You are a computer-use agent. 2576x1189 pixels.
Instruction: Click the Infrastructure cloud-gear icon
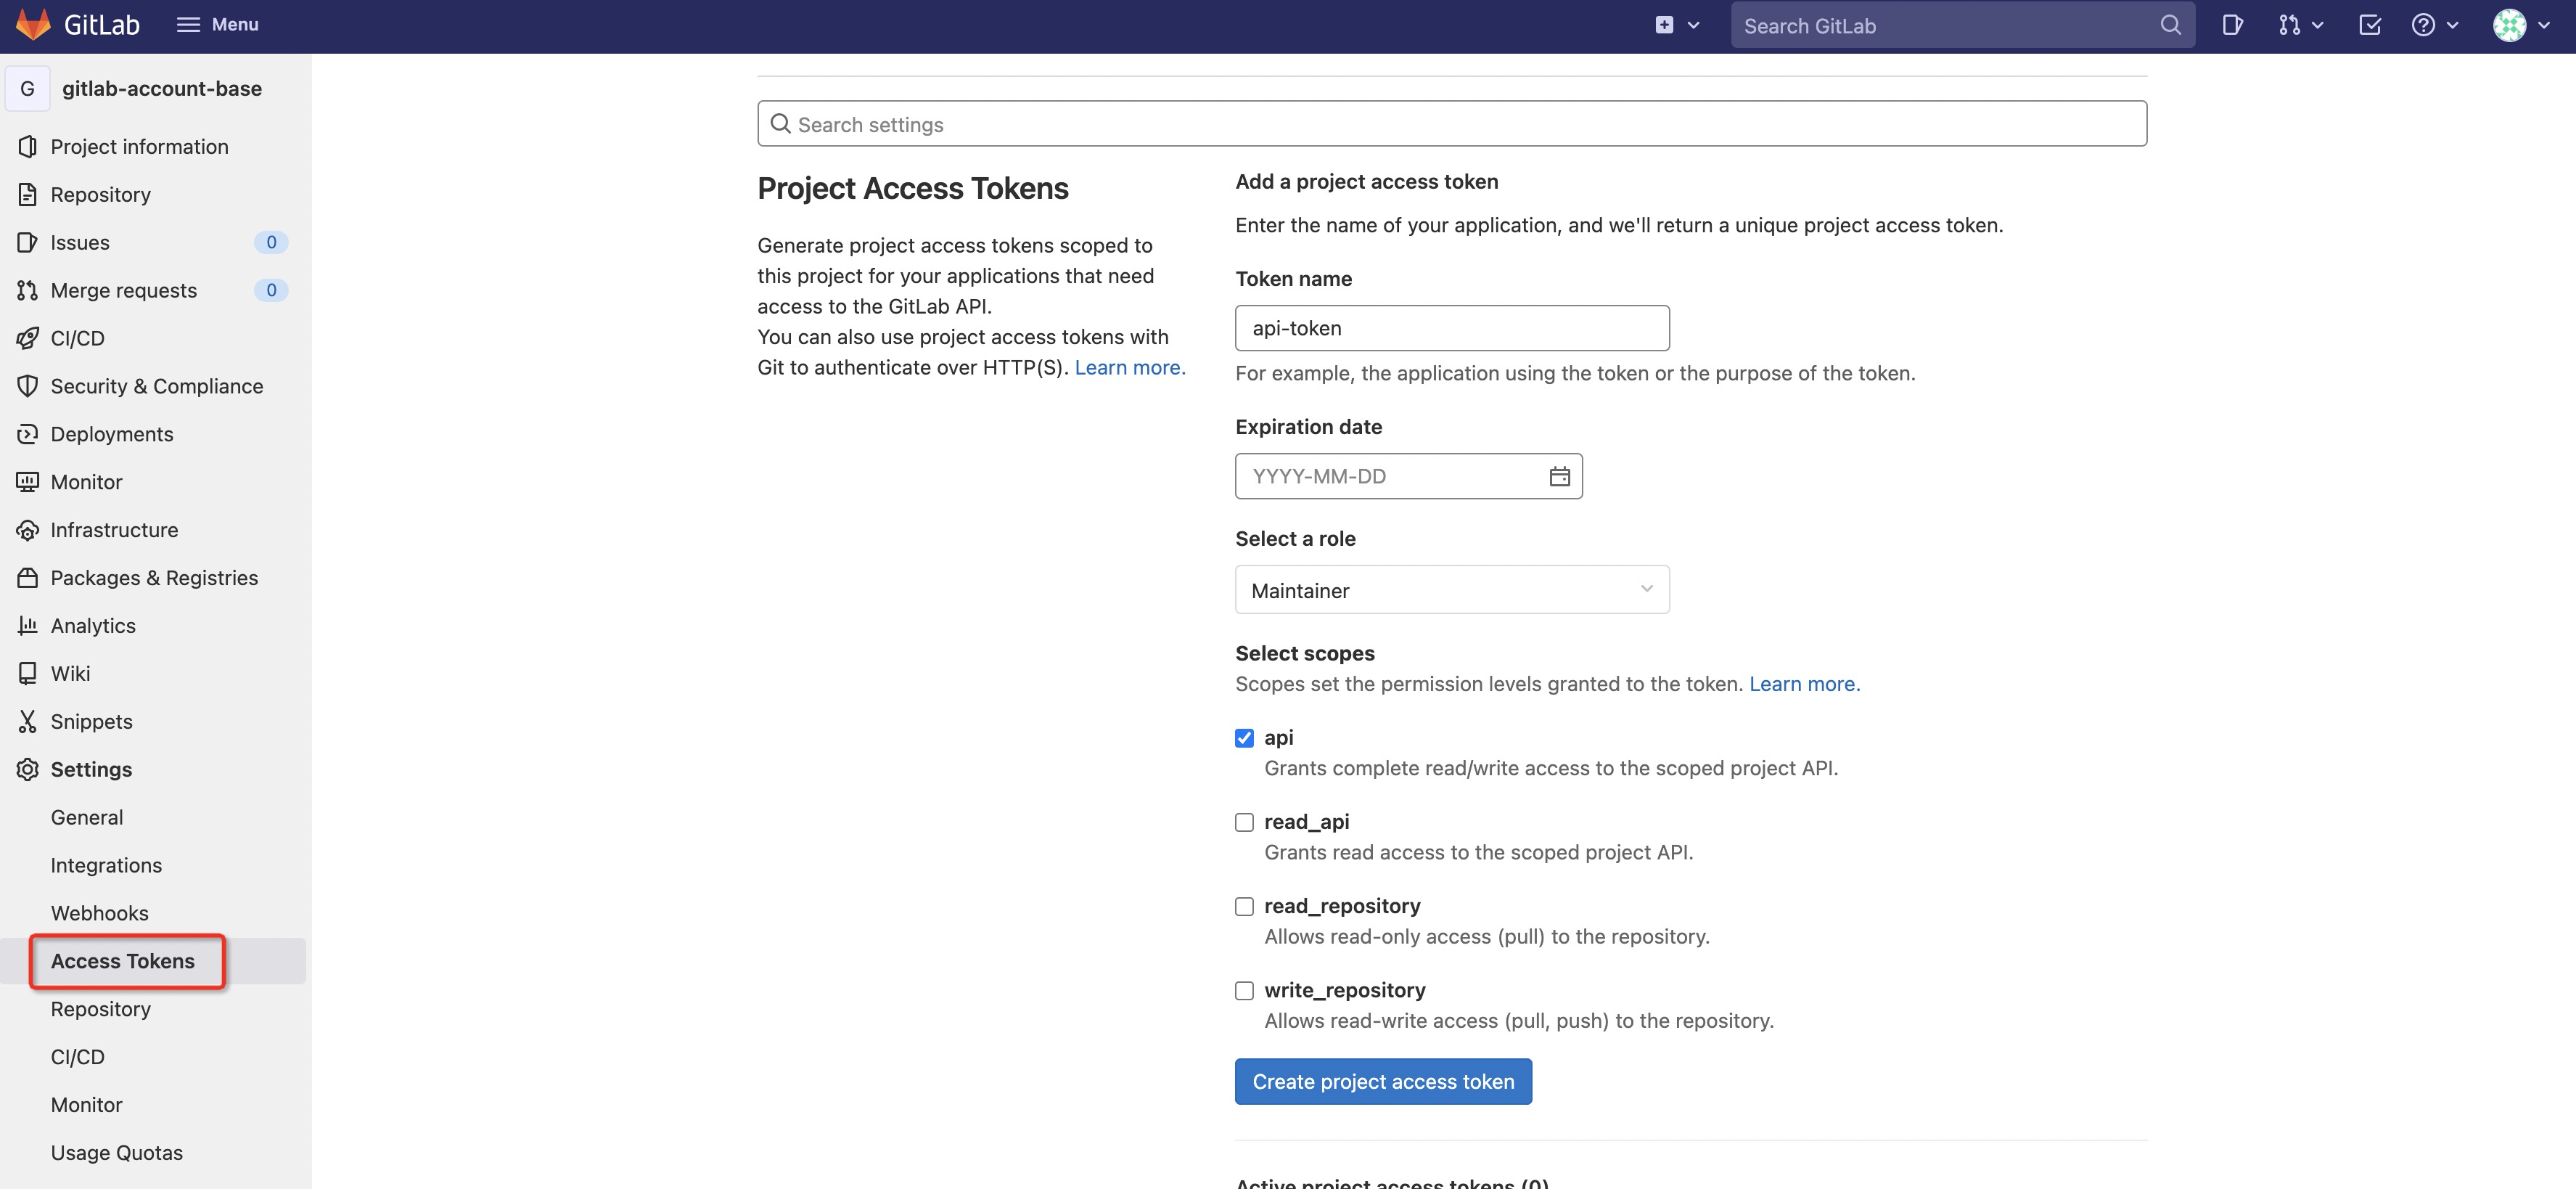[x=28, y=530]
